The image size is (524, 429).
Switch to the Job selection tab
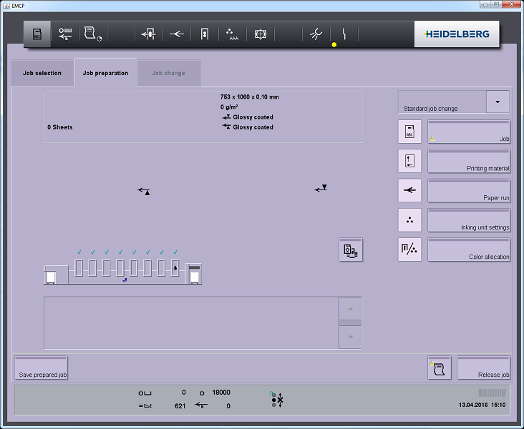[x=42, y=73]
